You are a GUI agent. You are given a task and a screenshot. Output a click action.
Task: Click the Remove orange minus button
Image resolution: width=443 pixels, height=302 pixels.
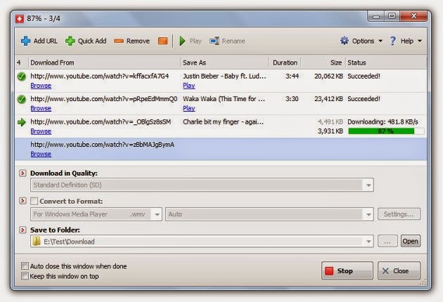pyautogui.click(x=131, y=41)
